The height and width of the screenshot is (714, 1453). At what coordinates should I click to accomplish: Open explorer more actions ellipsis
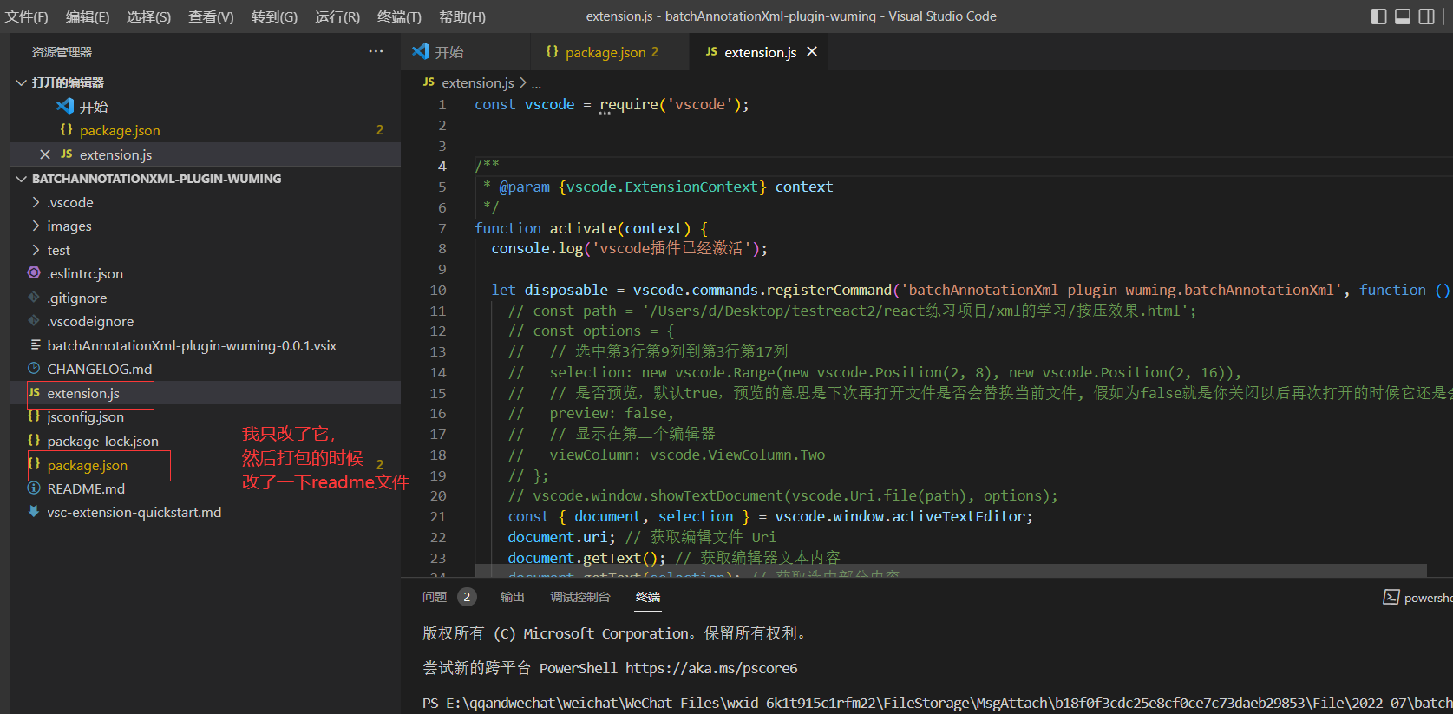(376, 52)
